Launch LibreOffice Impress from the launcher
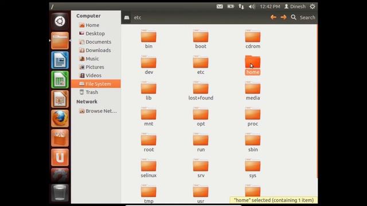The image size is (367, 206). tap(60, 99)
